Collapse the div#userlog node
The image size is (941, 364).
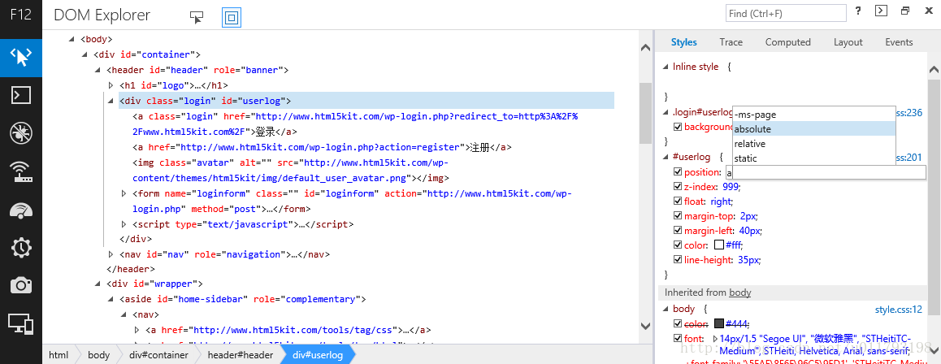tap(111, 102)
